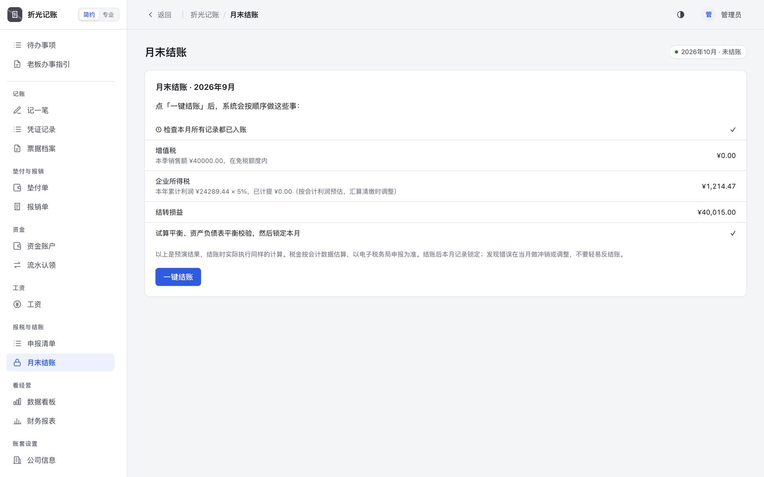764x477 pixels.
Task: Click the 月末结账 breadcrumb text
Action: coord(244,15)
